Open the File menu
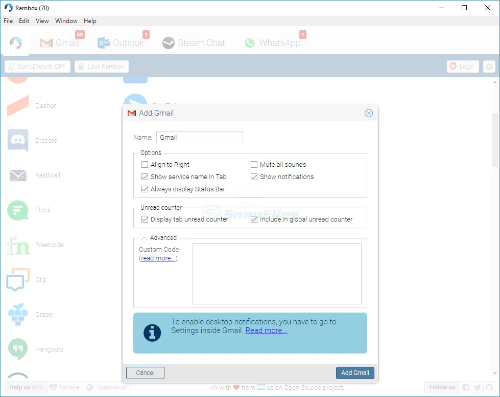Image resolution: width=500 pixels, height=397 pixels. pos(8,21)
